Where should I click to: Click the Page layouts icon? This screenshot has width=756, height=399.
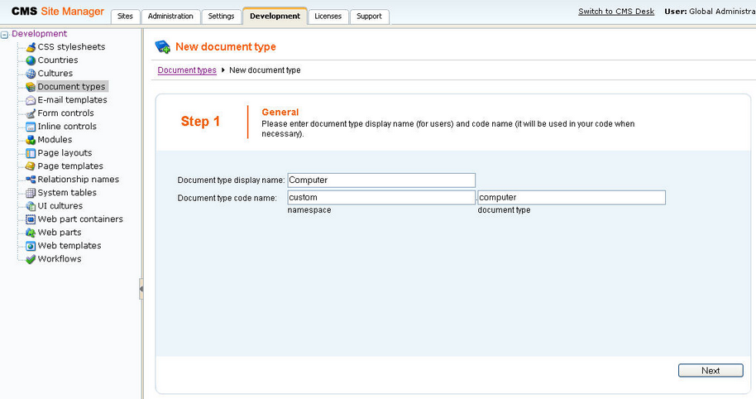[x=31, y=153]
